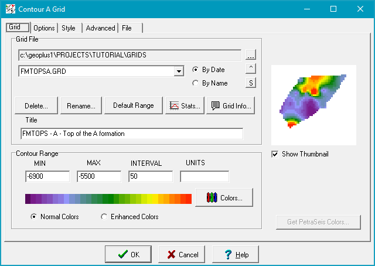Click the Contour A Grid title bar app icon
Viewport: 375px width, 266px height.
(x=11, y=9)
